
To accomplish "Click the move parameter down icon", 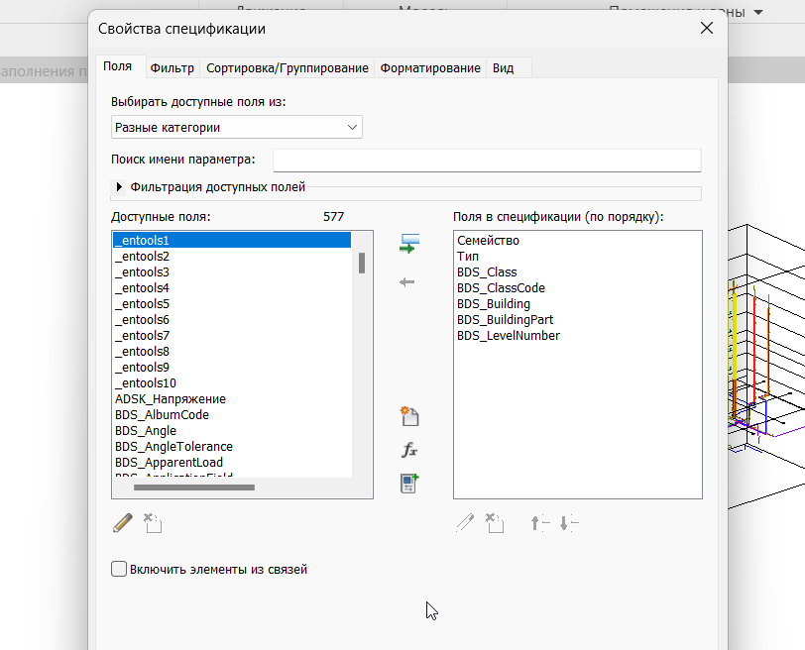I will [x=568, y=523].
